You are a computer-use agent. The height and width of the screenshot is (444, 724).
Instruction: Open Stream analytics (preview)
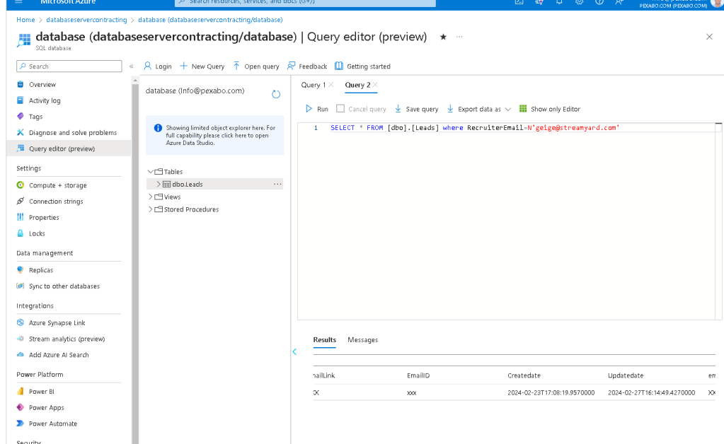tap(67, 339)
